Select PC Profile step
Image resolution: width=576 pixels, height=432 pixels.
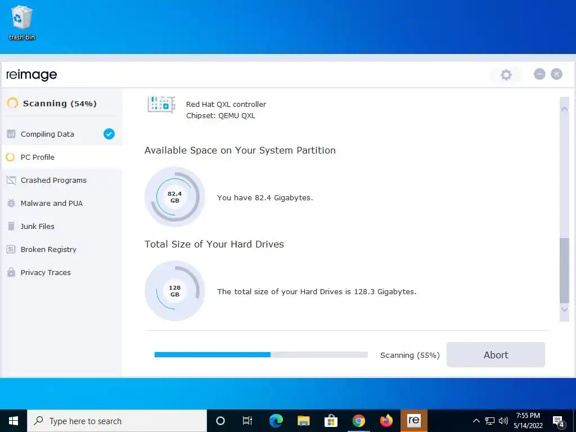tap(62, 157)
